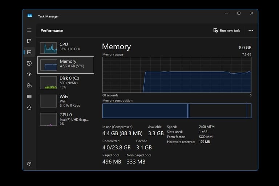Click the Paged pool value 496 MB

coord(112,162)
